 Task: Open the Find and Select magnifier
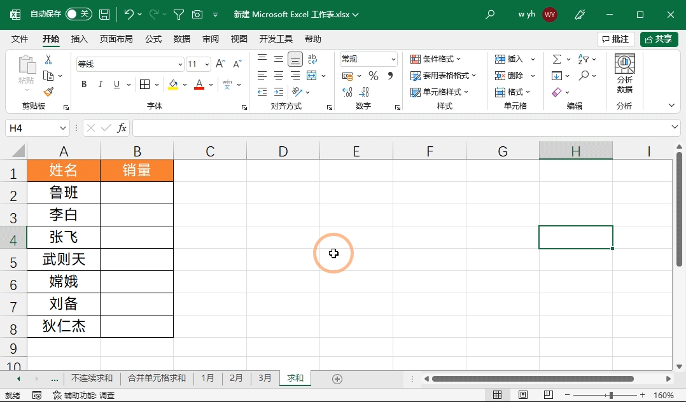584,76
